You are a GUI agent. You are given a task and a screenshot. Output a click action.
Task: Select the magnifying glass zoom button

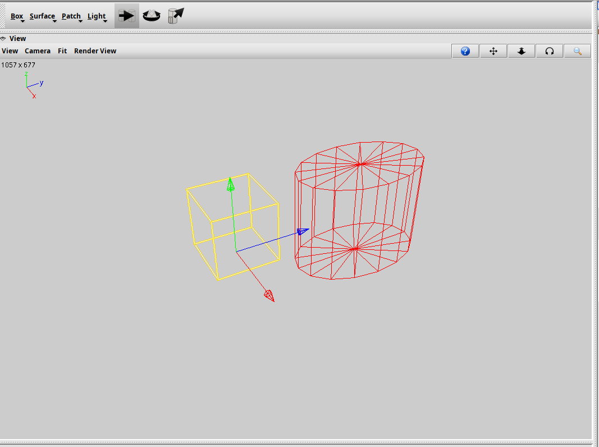tap(578, 51)
